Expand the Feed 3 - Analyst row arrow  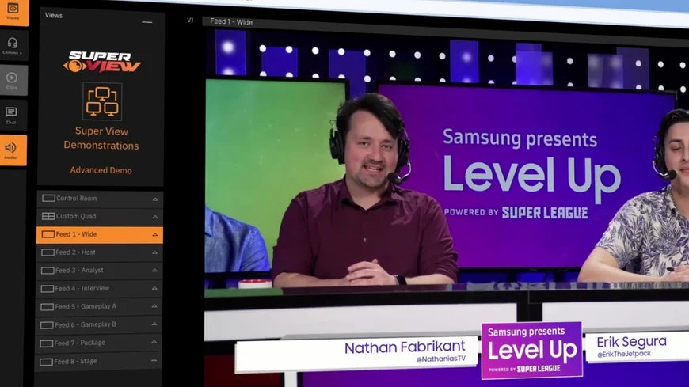154,270
